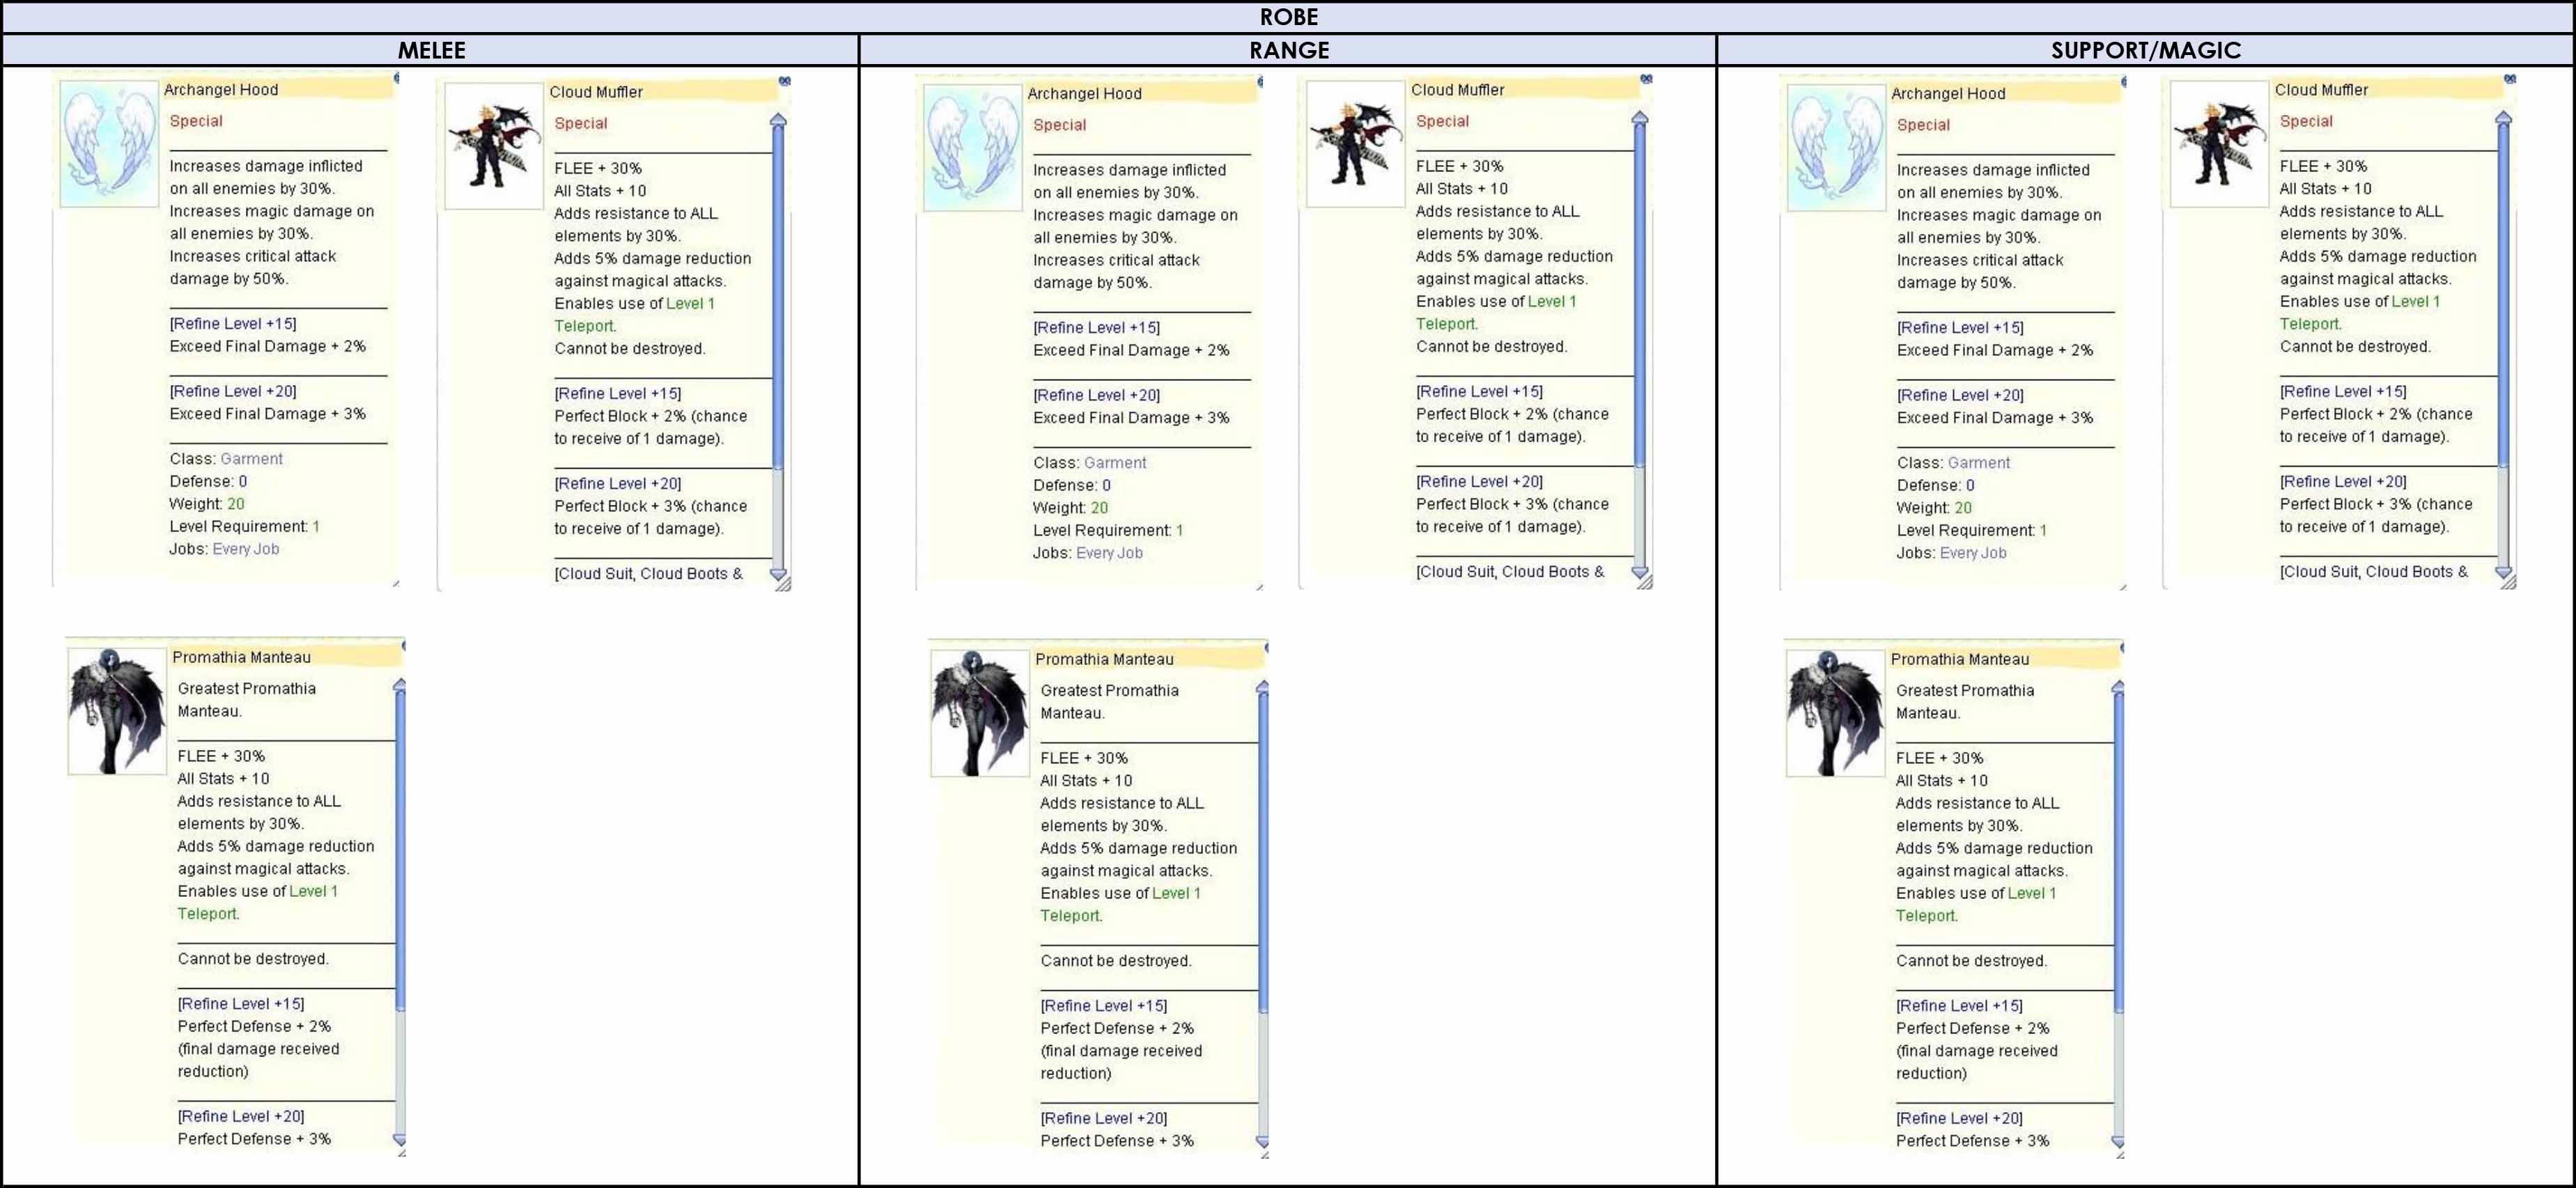The width and height of the screenshot is (2576, 1188).
Task: Click the Promathia Manteau sprite in MELEE column
Action: pos(117,711)
